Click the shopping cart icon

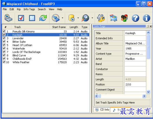coord(113,18)
